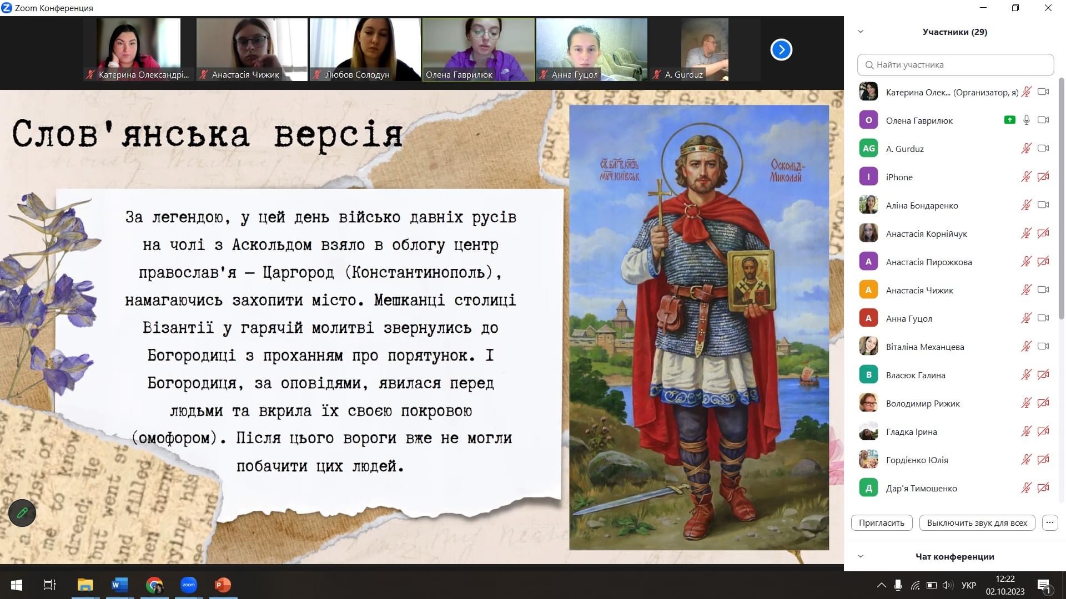Select Дар'я Тимошенко participant row
This screenshot has width=1066, height=599.
954,488
